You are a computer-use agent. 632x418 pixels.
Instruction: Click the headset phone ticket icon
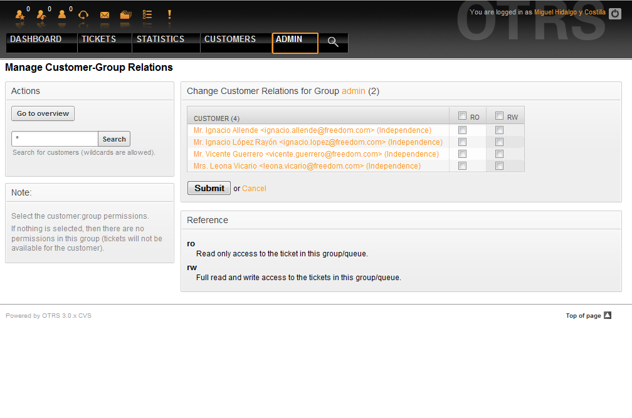83,14
